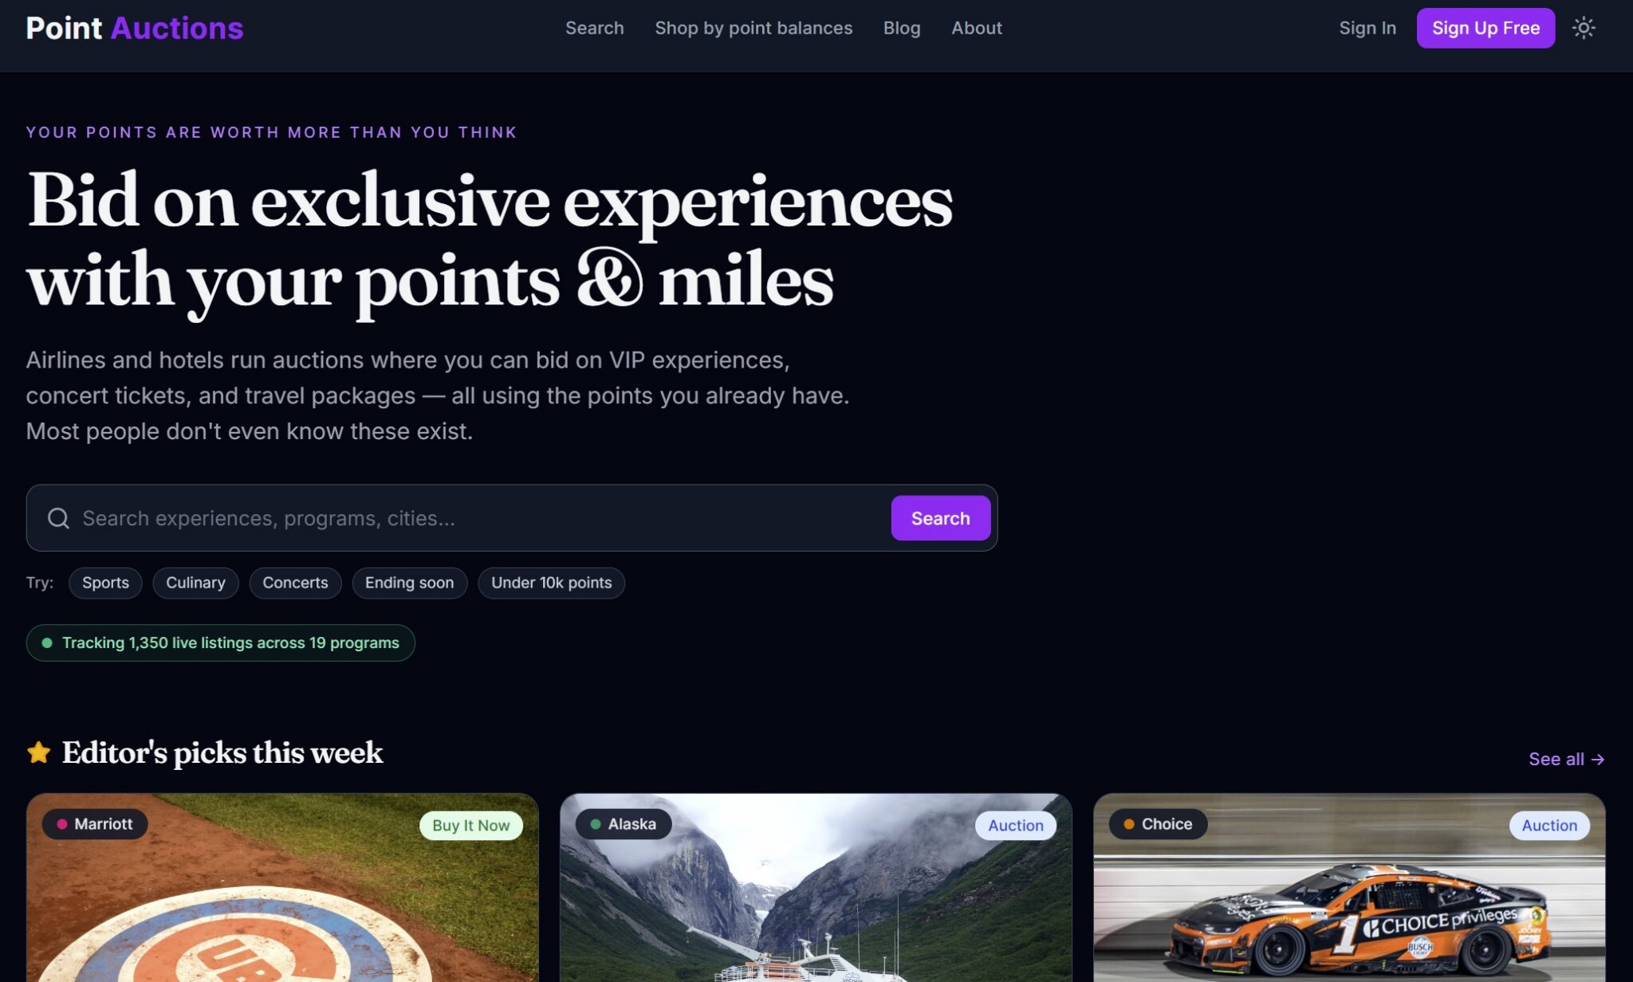Click the Marriott program badge on first card
The image size is (1633, 982).
[95, 824]
